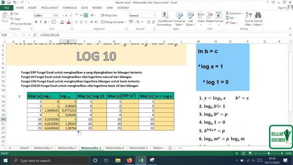Select the Format Painter tool

tap(21, 24)
